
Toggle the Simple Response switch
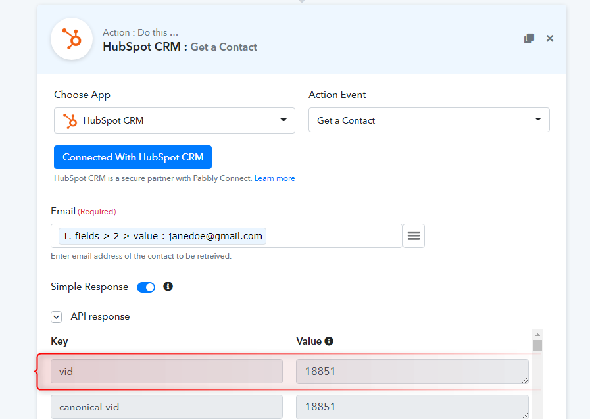click(146, 287)
